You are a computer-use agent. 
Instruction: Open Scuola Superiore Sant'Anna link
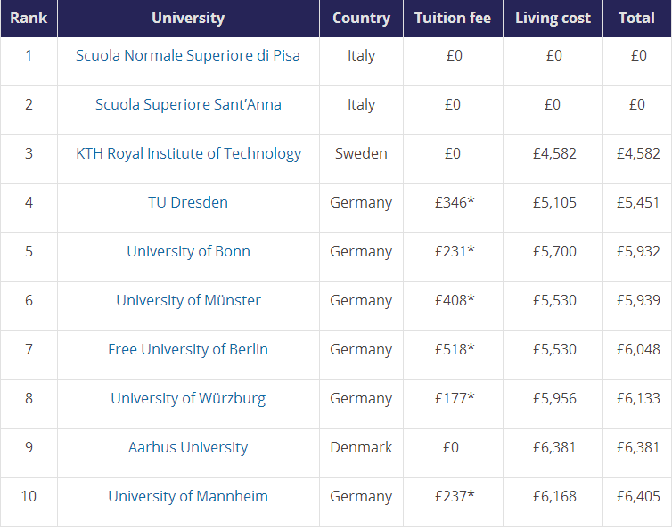188,104
